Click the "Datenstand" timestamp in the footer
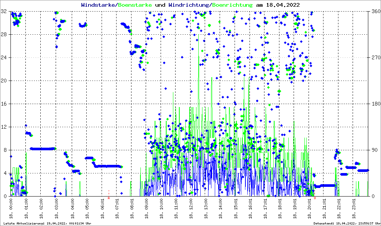 [346, 223]
